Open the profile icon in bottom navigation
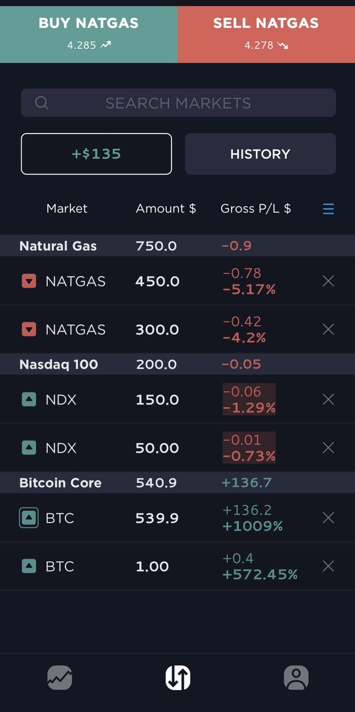This screenshot has height=712, width=355. click(x=296, y=678)
